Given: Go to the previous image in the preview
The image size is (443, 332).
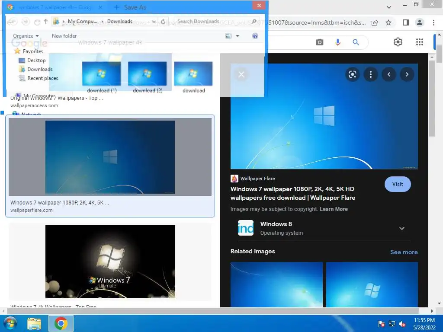Looking at the screenshot, I should (389, 74).
